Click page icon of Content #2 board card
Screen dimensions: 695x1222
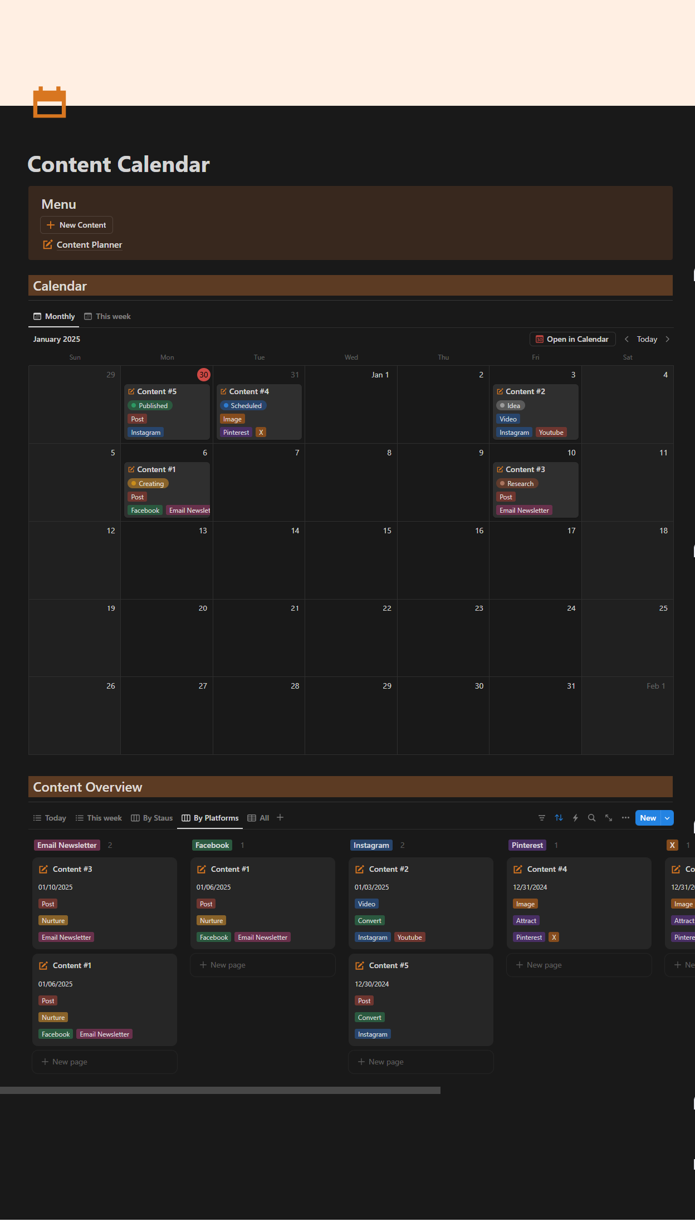pos(360,869)
